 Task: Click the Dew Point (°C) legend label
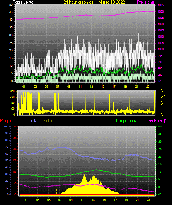[158, 121]
